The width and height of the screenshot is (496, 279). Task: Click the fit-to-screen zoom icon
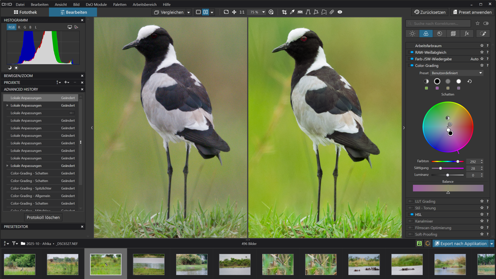pyautogui.click(x=226, y=12)
